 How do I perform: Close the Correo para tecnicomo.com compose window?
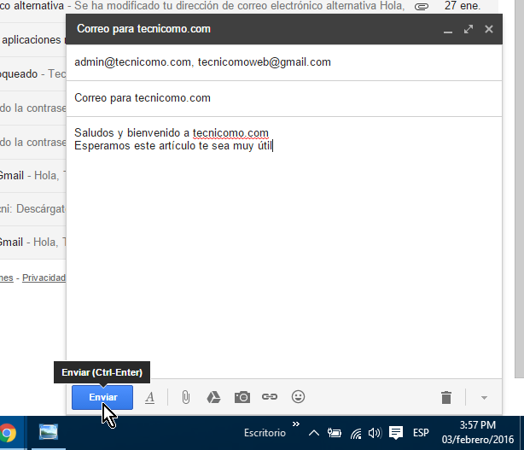(489, 29)
